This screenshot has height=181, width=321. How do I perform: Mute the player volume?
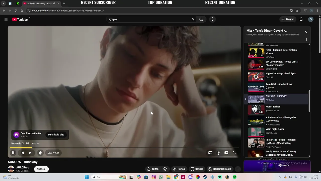(x=40, y=153)
